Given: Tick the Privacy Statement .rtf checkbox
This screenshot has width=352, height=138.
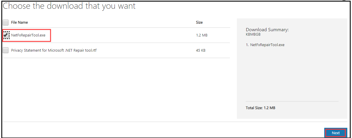Looking at the screenshot, I should pyautogui.click(x=6, y=50).
